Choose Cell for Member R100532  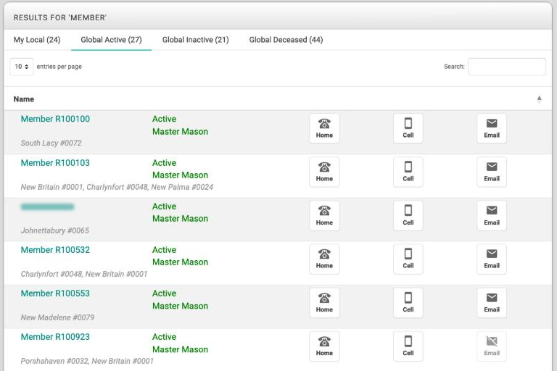click(x=408, y=259)
